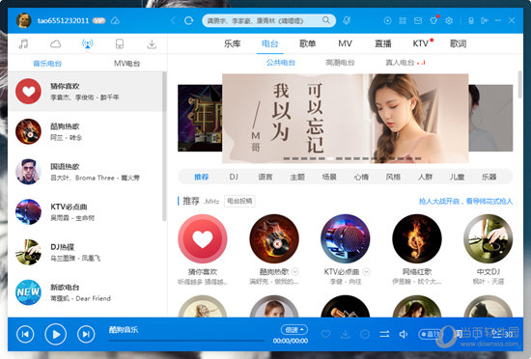Screen dimensions: 531x359
Task: Play the 网络红歌 station thumbnail
Action: pyautogui.click(x=417, y=238)
